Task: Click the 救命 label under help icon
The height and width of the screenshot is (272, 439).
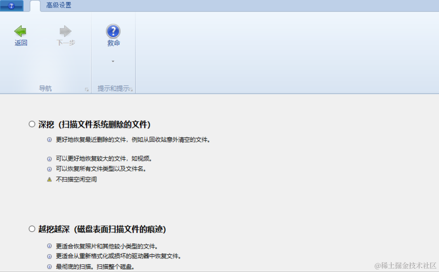Action: [x=113, y=43]
